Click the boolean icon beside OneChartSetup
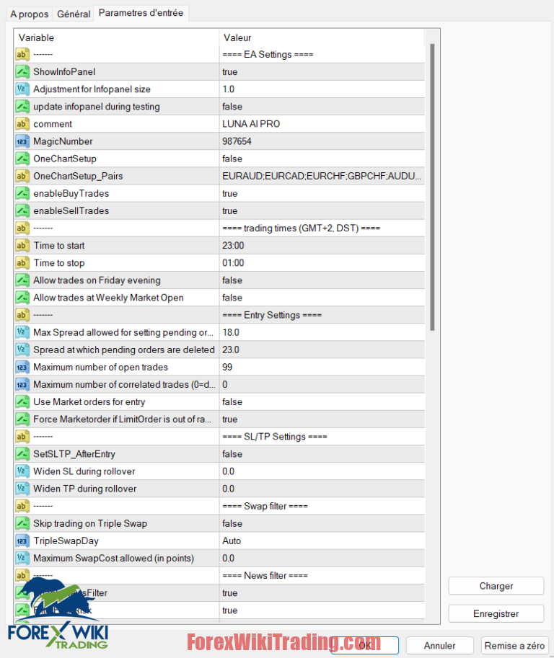Screen dimensions: 554x658 click(x=22, y=159)
